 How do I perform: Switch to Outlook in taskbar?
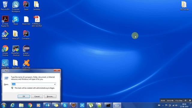47,105
